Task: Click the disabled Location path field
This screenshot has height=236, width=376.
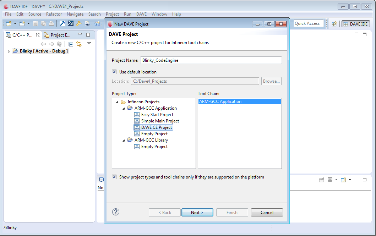Action: (x=195, y=81)
